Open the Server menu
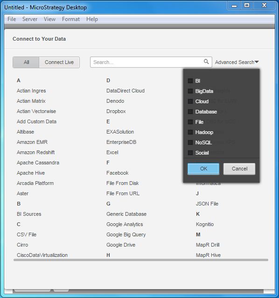The image size is (279, 298). click(x=30, y=19)
